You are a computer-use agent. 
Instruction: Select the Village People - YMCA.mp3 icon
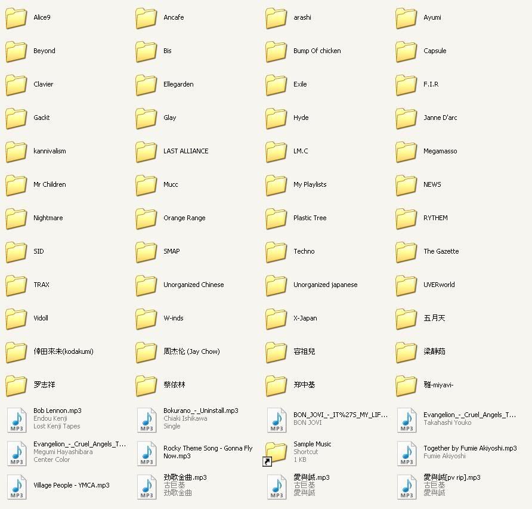[17, 486]
